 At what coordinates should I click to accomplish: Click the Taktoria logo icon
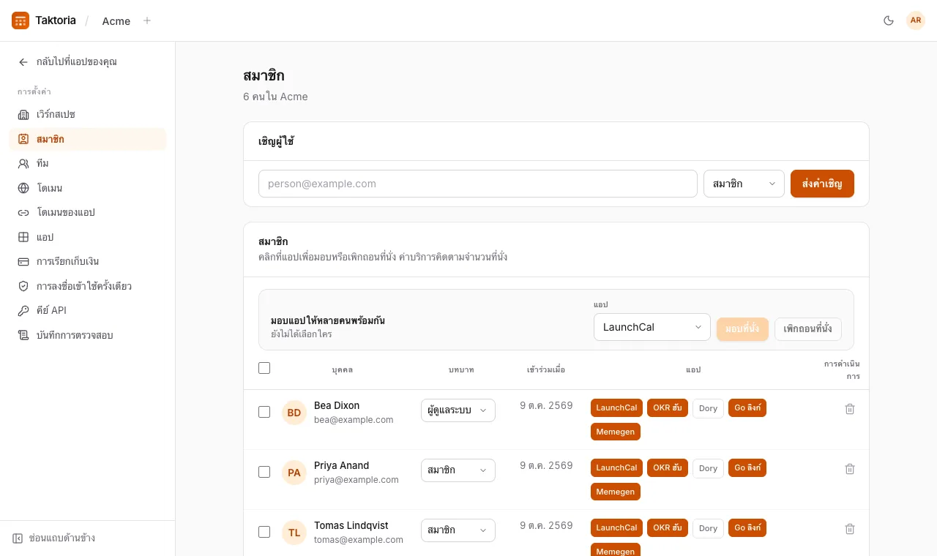(20, 20)
